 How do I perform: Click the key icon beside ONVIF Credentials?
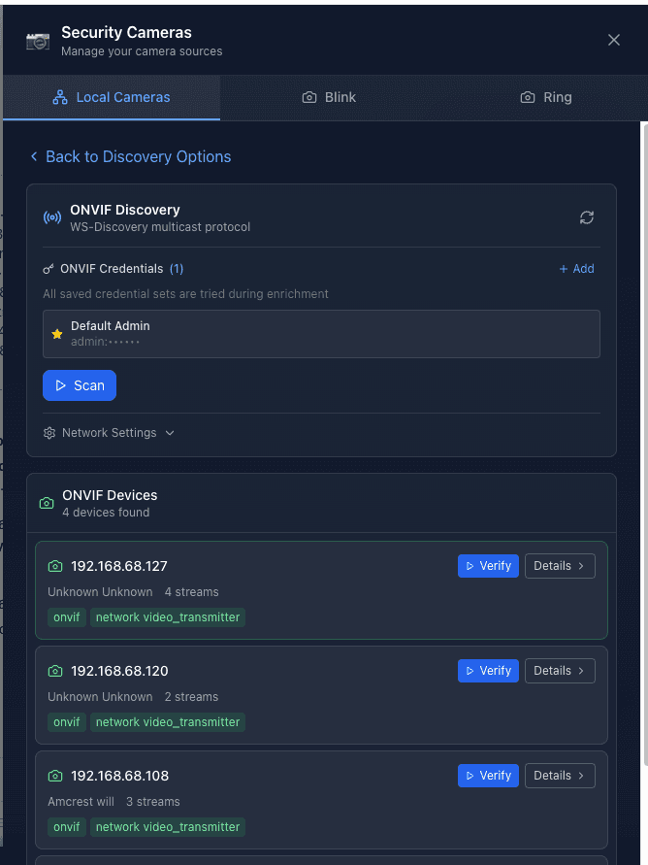pyautogui.click(x=49, y=269)
